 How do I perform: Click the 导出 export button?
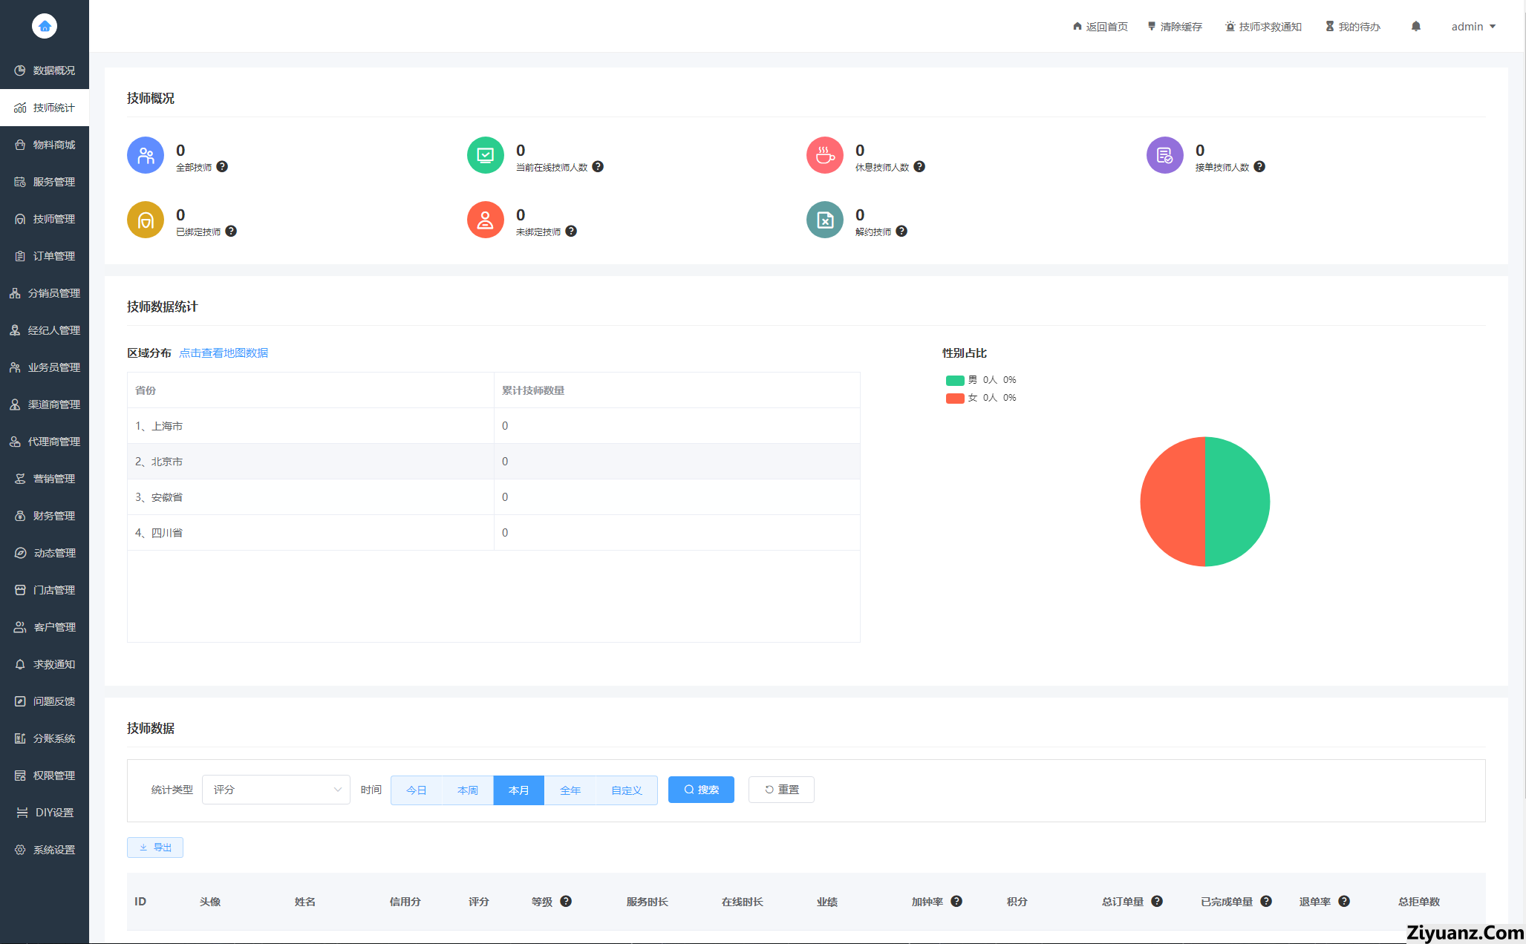(x=155, y=848)
